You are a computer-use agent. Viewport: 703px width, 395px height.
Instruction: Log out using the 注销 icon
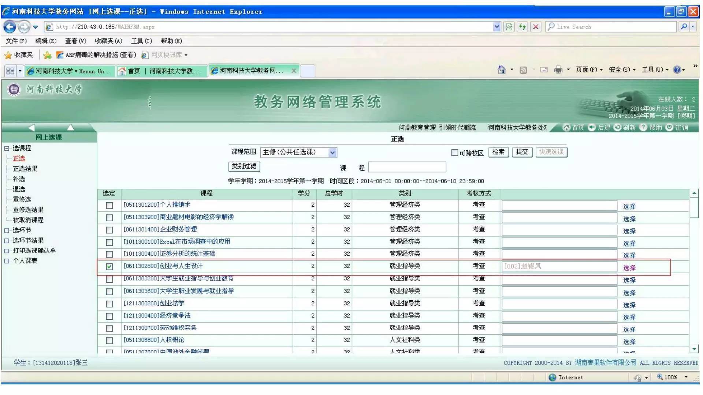(x=670, y=128)
